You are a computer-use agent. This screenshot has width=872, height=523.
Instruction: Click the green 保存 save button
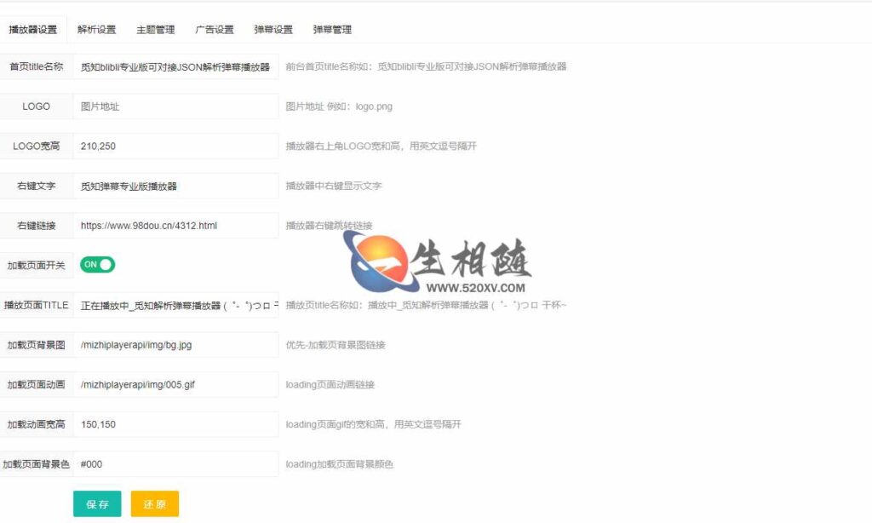(x=97, y=504)
